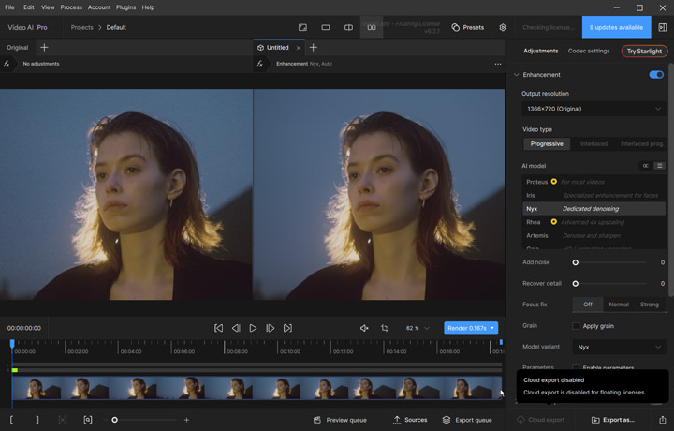Adjust the timeline zoom slider
Image resolution: width=674 pixels, height=431 pixels.
(115, 420)
